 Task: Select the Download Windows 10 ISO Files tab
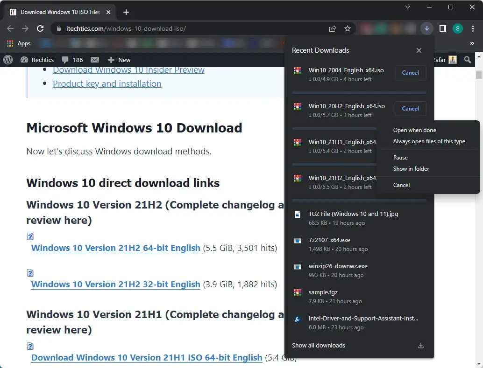[x=60, y=12]
